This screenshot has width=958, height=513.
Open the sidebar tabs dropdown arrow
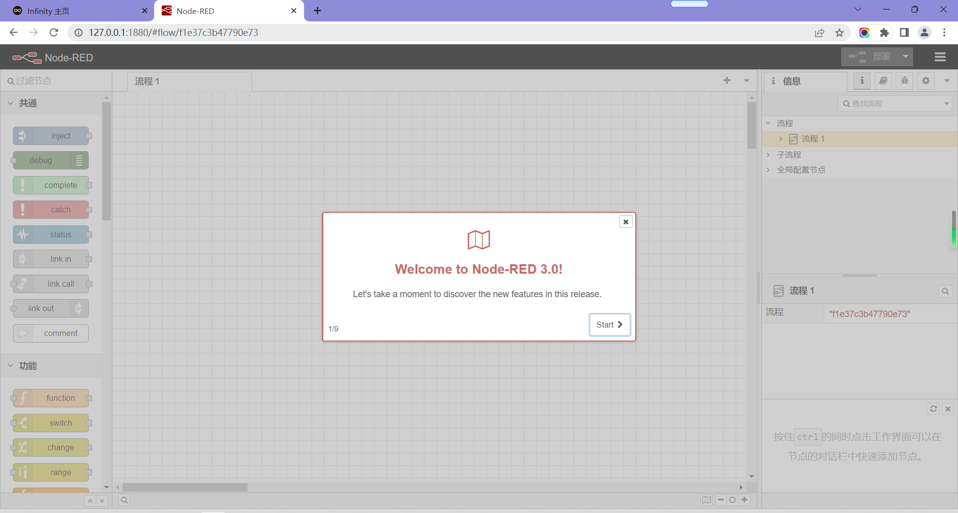pos(947,81)
